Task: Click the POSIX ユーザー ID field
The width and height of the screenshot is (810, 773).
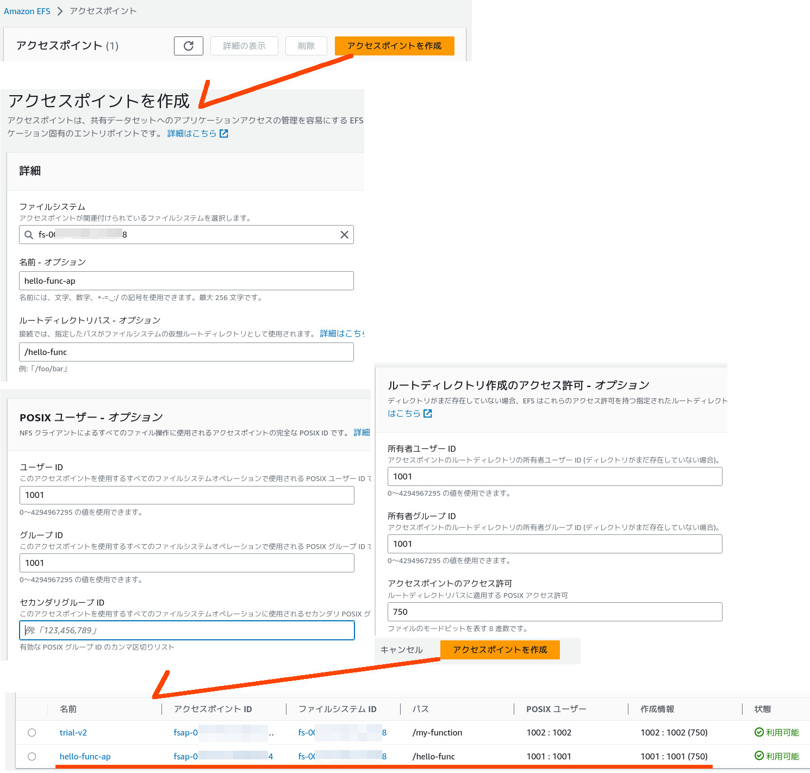Action: [187, 495]
